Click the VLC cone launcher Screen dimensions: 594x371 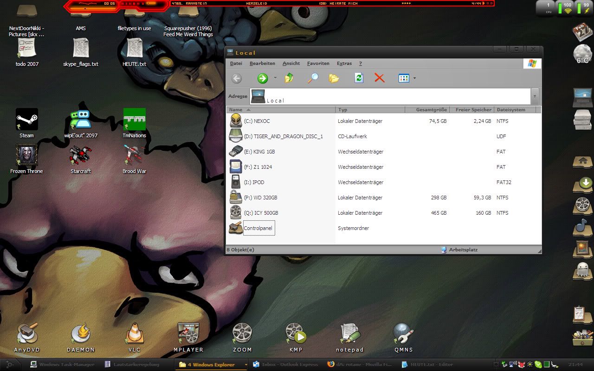pyautogui.click(x=135, y=338)
